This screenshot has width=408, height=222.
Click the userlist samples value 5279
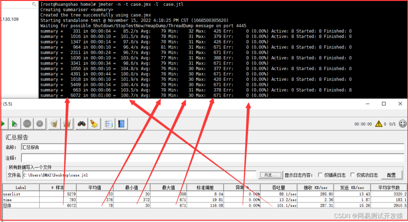coord(58,194)
